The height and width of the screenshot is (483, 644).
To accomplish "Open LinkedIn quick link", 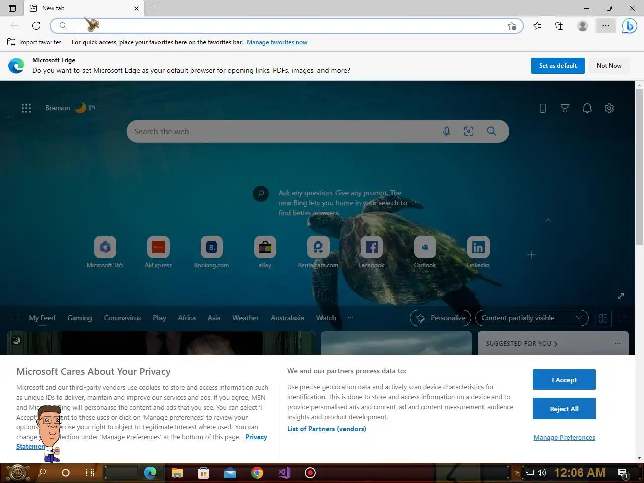I will pyautogui.click(x=478, y=252).
